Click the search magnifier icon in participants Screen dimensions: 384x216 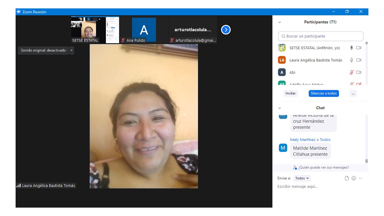283,36
